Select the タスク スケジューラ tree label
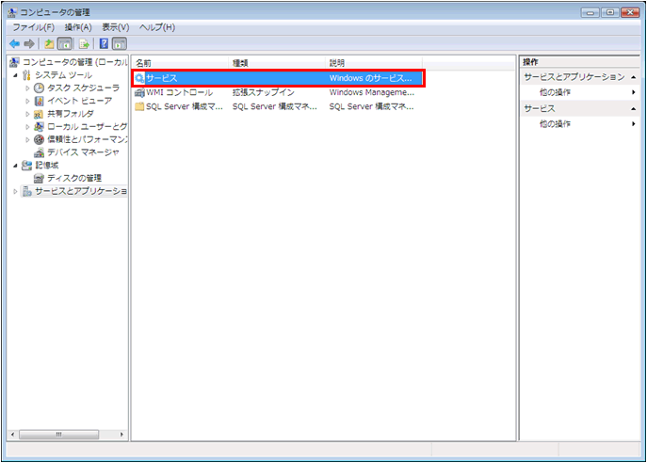Viewport: 647px width, 463px height. click(83, 88)
